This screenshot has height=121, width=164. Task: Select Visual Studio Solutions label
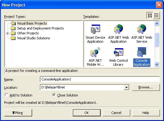(33, 38)
